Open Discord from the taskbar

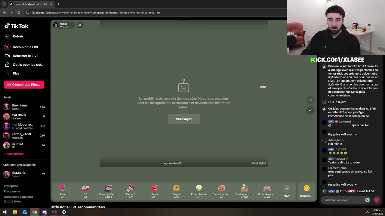tap(45, 212)
